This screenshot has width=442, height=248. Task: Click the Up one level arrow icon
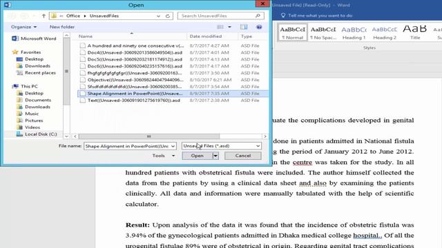coord(44,16)
